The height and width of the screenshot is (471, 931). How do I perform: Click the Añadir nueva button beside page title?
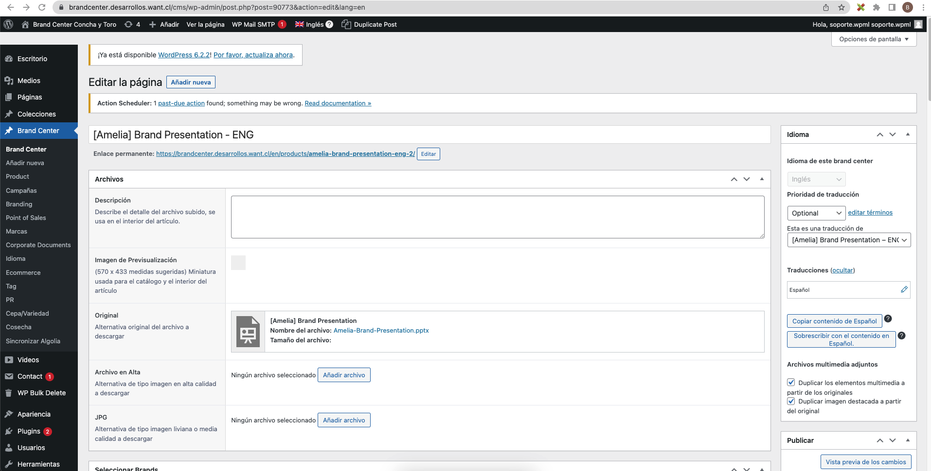(x=191, y=82)
